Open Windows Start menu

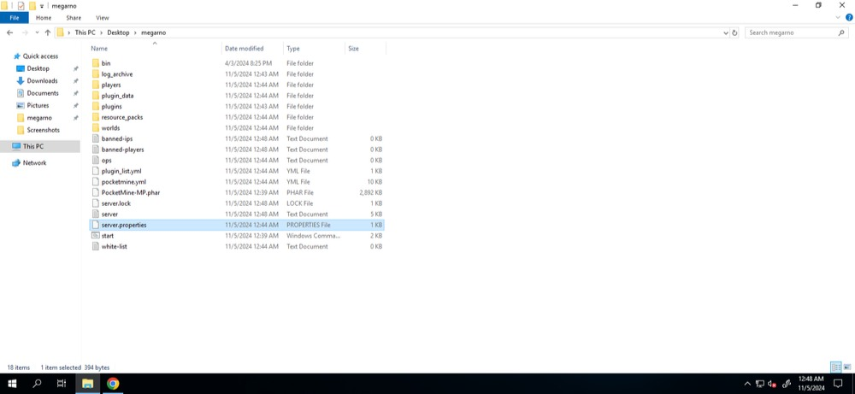[12, 384]
